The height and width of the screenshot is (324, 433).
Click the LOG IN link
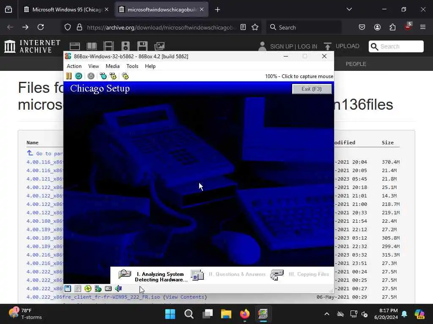pyautogui.click(x=307, y=46)
